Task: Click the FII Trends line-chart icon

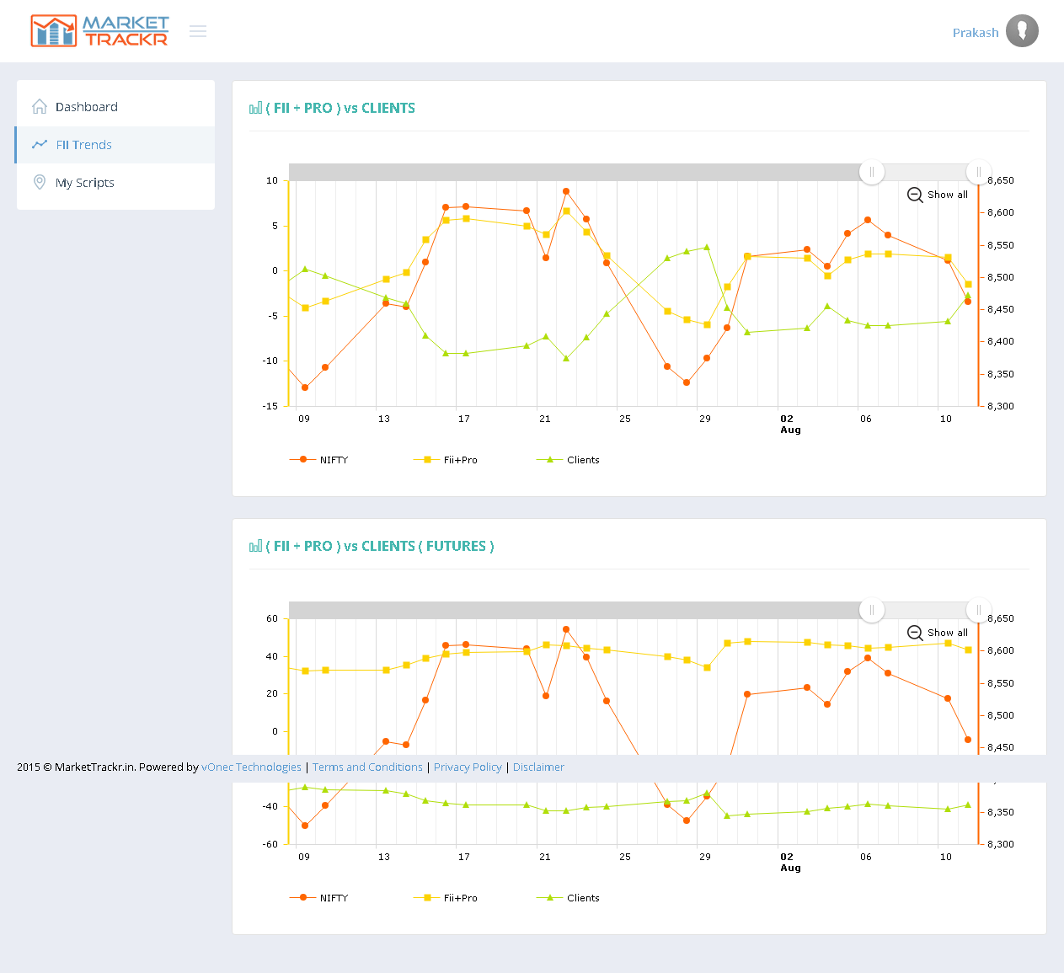Action: click(x=40, y=144)
